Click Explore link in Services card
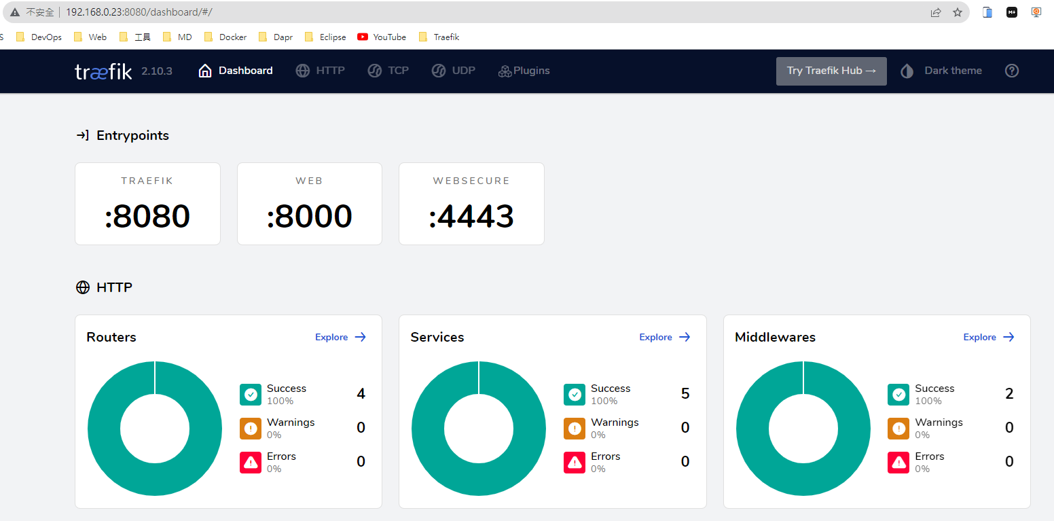Screen dimensions: 1054x521 tap(665, 337)
